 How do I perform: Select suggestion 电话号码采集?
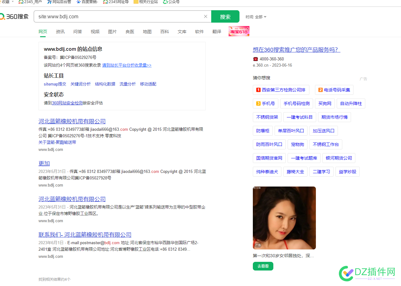[334, 90]
